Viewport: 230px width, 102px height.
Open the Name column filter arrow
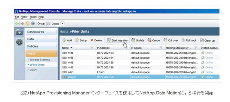[x=92, y=48]
